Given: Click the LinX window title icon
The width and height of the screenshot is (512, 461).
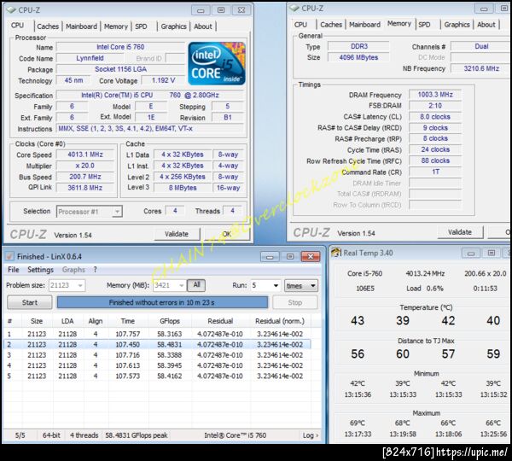Looking at the screenshot, I should [x=9, y=256].
